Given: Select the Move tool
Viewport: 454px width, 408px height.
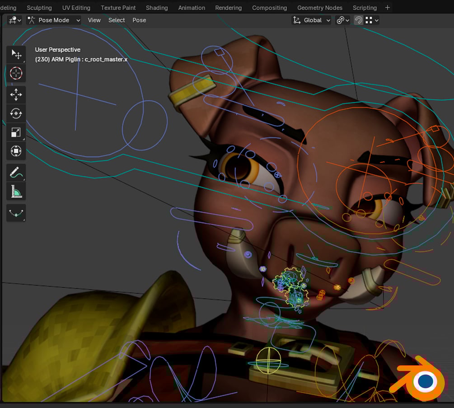Looking at the screenshot, I should [16, 95].
